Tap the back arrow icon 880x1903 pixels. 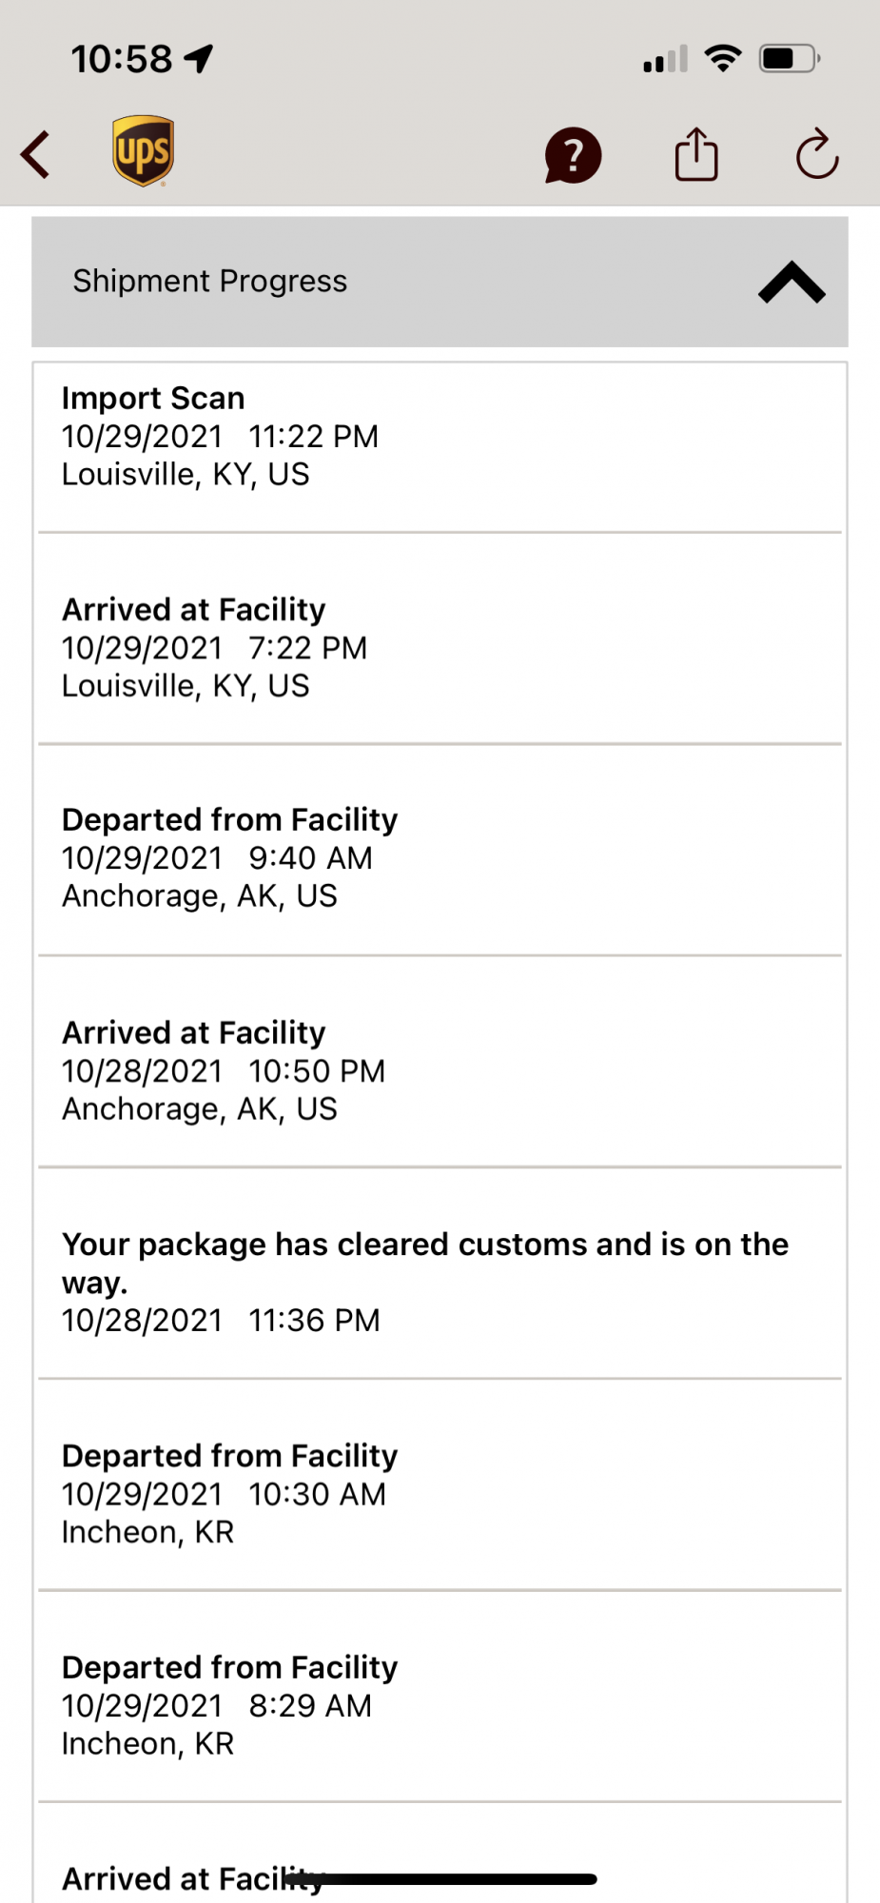36,154
